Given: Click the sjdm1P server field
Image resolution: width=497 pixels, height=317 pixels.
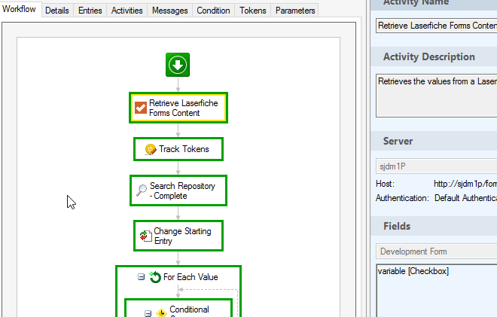Looking at the screenshot, I should tap(437, 166).
